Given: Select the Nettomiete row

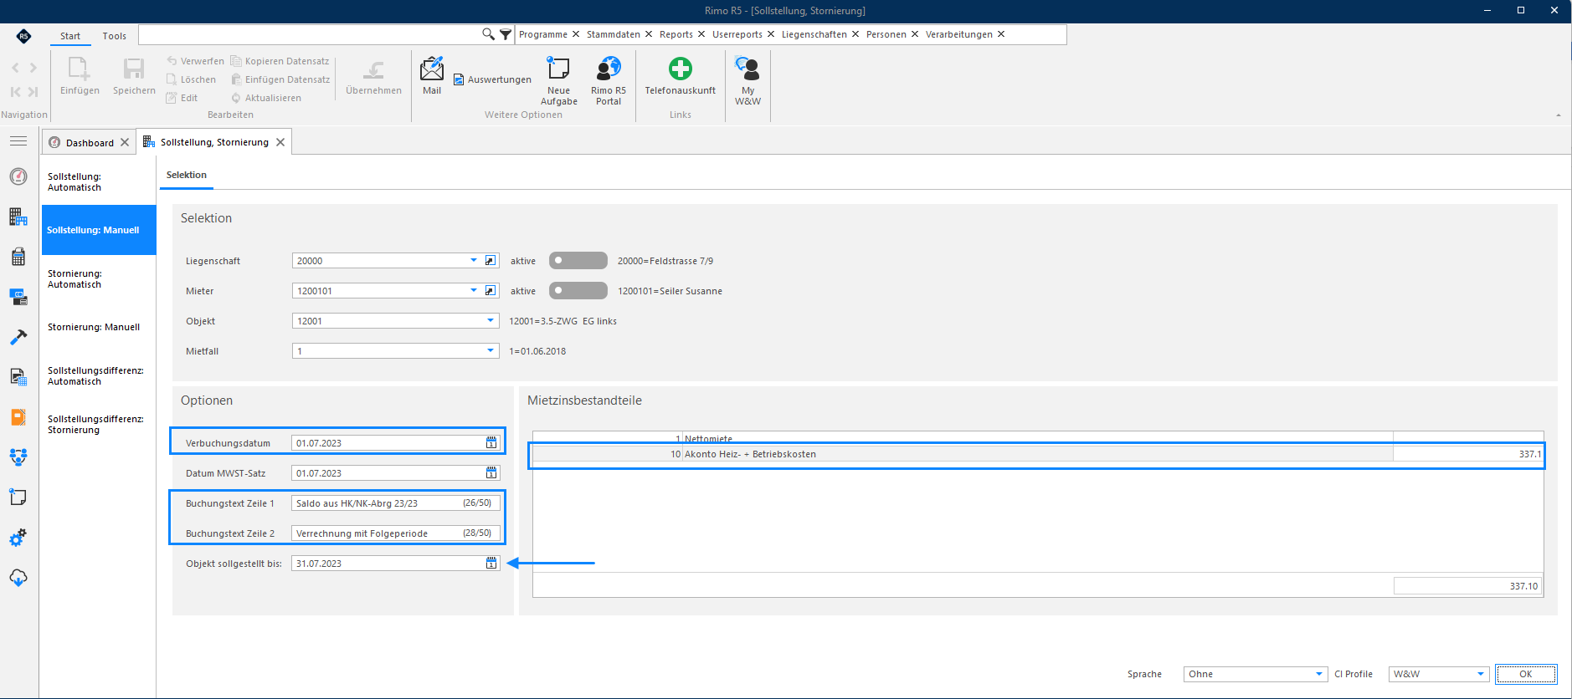Looking at the screenshot, I should click(1037, 438).
